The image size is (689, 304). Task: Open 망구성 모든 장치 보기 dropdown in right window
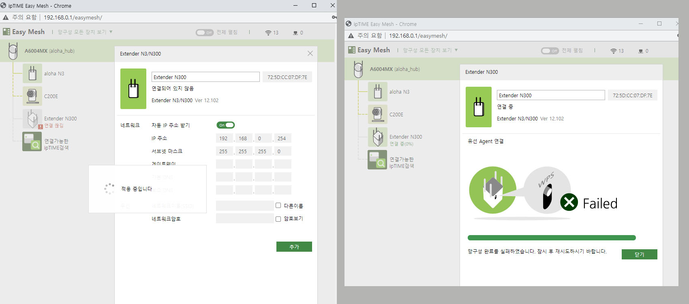tap(430, 50)
